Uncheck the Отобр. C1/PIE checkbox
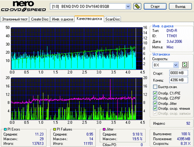 155,94
